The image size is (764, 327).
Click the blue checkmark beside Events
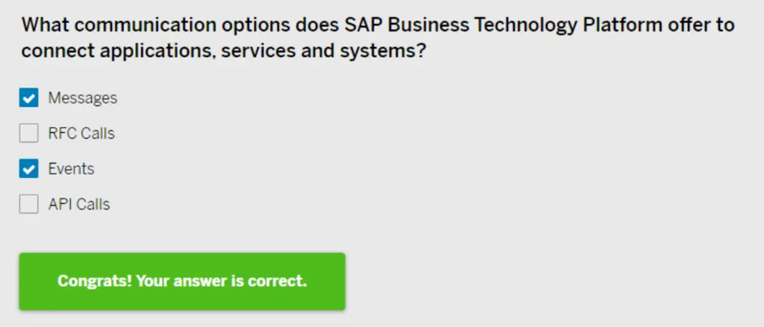pos(29,168)
